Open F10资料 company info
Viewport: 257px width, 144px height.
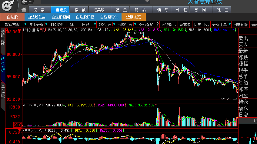click(x=57, y=25)
